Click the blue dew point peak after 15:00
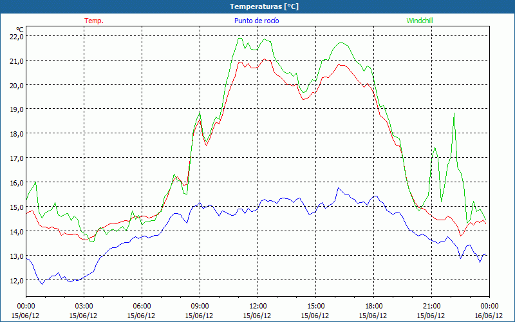The image size is (515, 322). [339, 188]
